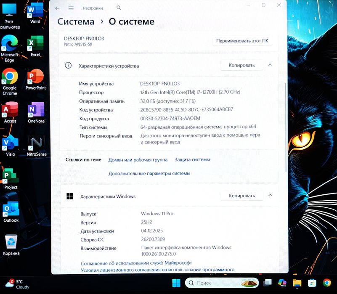Open the Visio desktop shortcut
The height and width of the screenshot is (294, 337).
(10, 146)
